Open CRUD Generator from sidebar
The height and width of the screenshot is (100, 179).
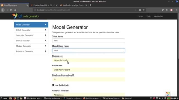[x=31, y=30]
